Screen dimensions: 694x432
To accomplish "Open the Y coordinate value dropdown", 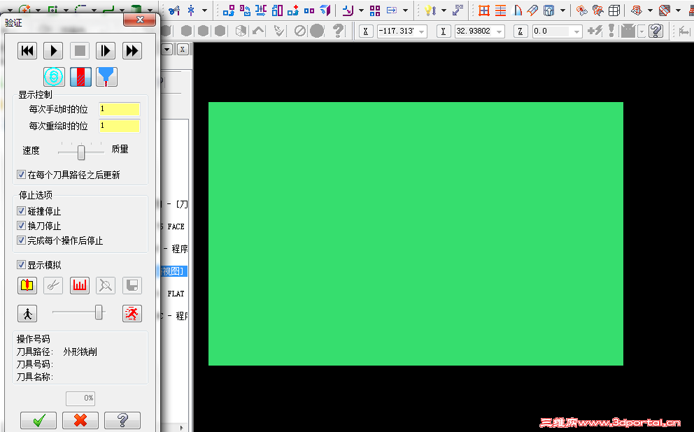I will coord(500,31).
